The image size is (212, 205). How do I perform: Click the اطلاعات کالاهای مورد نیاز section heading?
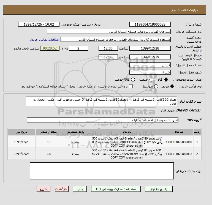click(x=181, y=110)
